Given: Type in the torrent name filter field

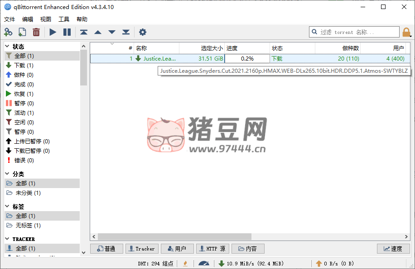Looking at the screenshot, I should point(358,32).
